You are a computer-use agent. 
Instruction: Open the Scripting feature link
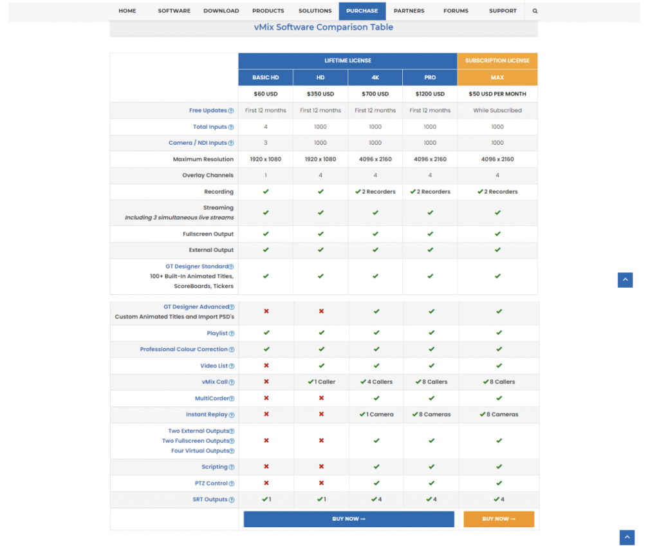click(x=214, y=467)
